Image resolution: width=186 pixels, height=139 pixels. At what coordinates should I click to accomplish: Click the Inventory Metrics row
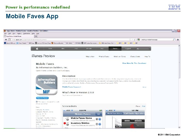tap(83, 124)
